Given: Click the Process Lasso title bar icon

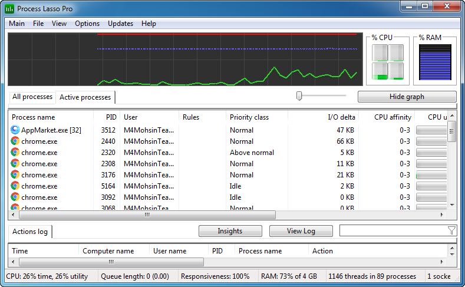Looking at the screenshot, I should point(9,9).
